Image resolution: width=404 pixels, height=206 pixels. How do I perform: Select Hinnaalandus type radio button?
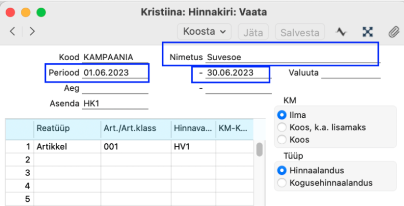click(x=282, y=170)
